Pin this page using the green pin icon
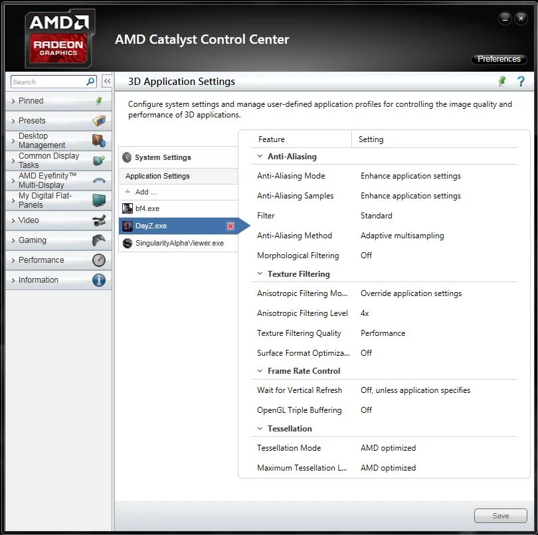This screenshot has width=538, height=535. click(502, 81)
